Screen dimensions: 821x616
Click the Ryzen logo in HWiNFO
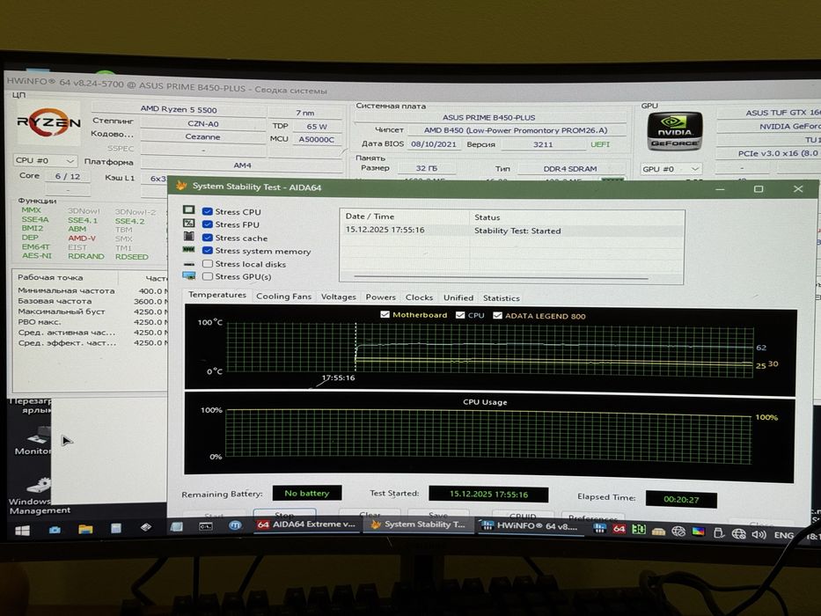pyautogui.click(x=48, y=122)
